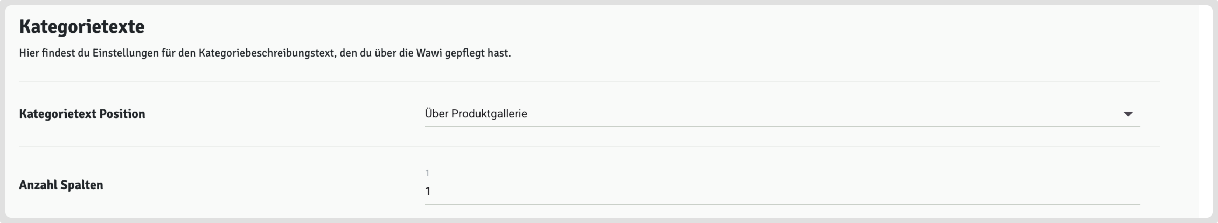Click the caret arrow of Kategorietext Position
The image size is (1218, 223).
pyautogui.click(x=1128, y=114)
